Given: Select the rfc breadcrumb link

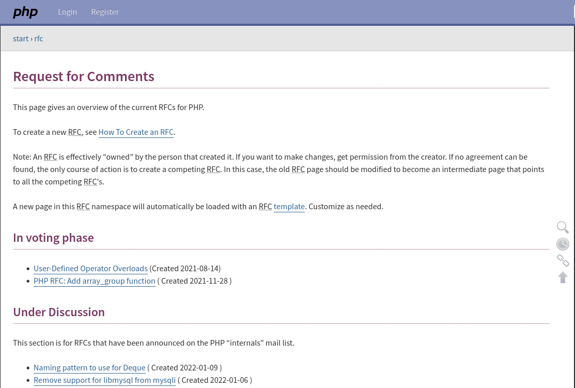Looking at the screenshot, I should pos(39,39).
